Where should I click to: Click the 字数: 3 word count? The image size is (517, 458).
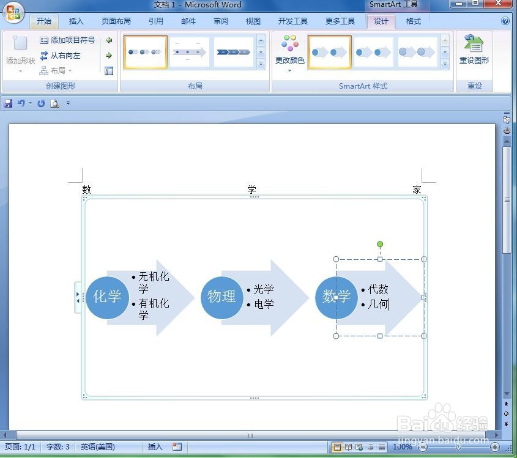click(58, 447)
